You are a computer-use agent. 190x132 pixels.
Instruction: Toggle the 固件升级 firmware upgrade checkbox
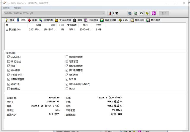[x=9, y=84]
